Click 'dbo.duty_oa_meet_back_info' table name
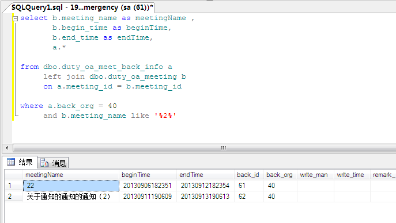 (103, 67)
